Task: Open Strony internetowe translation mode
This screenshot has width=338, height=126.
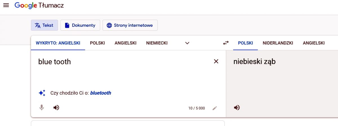Action: 130,25
